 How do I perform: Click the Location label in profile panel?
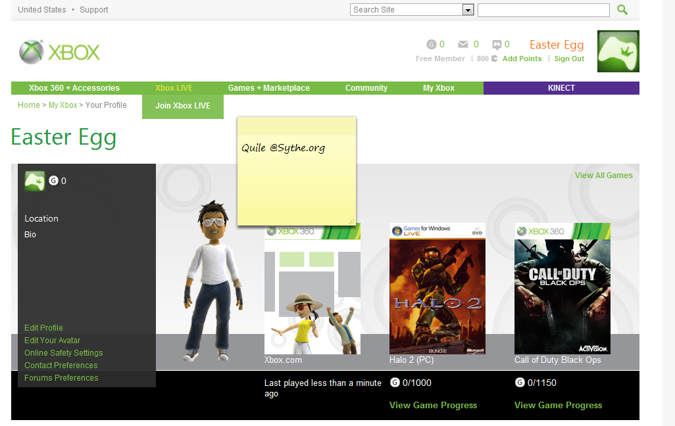point(41,219)
